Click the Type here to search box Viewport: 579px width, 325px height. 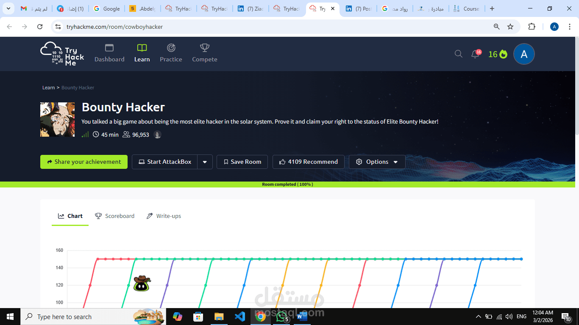point(92,317)
